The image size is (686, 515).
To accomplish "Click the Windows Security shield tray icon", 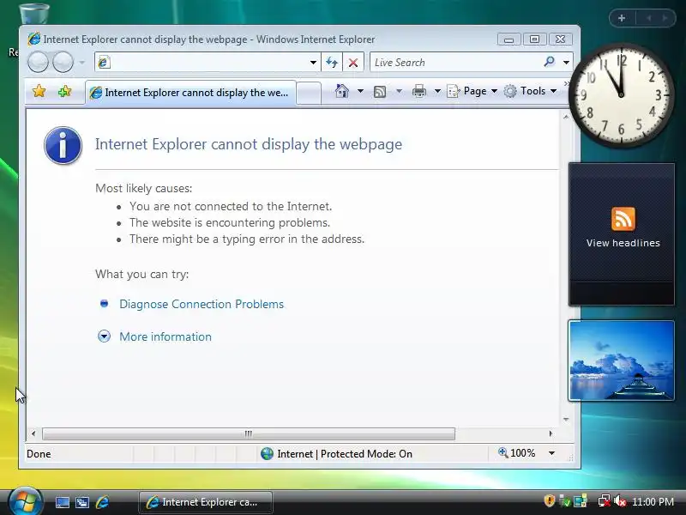I will click(x=550, y=500).
